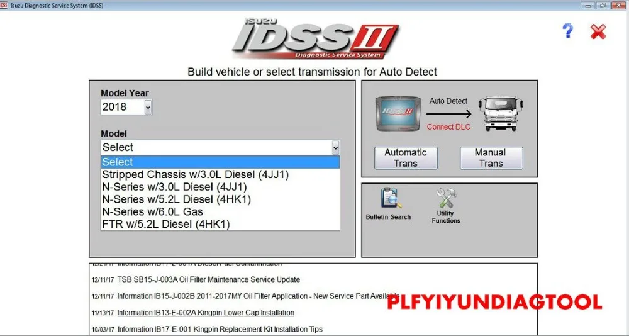The width and height of the screenshot is (629, 336).
Task: Open IB15-J-002B Oil Filter Application bulletin
Action: (258, 296)
